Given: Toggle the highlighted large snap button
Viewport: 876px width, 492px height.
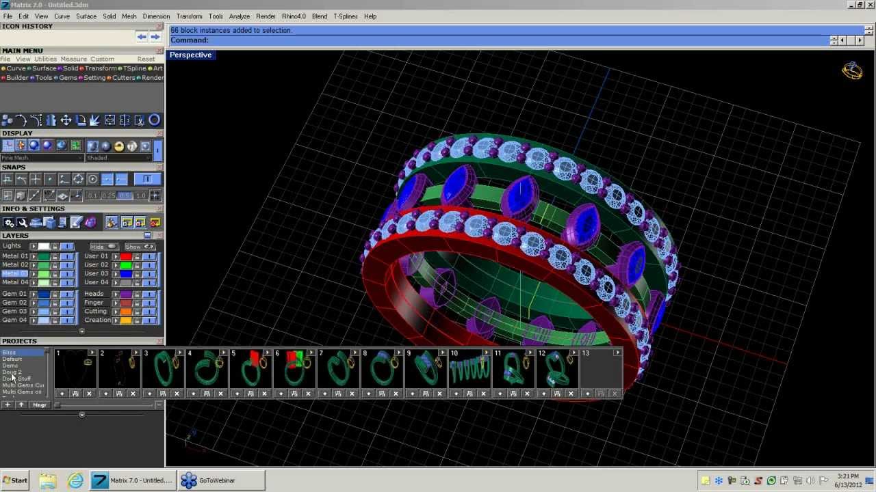Looking at the screenshot, I should (147, 179).
